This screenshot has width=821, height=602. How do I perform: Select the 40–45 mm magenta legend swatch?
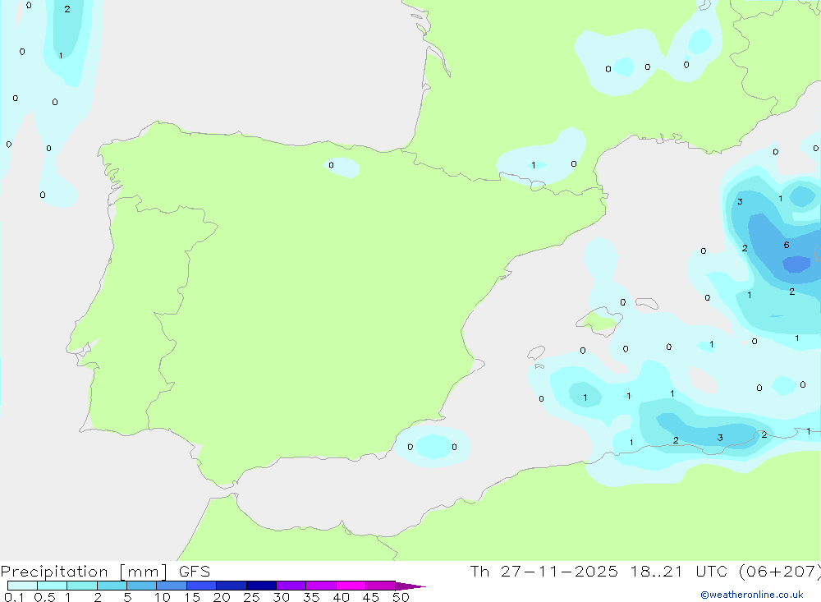point(351,586)
